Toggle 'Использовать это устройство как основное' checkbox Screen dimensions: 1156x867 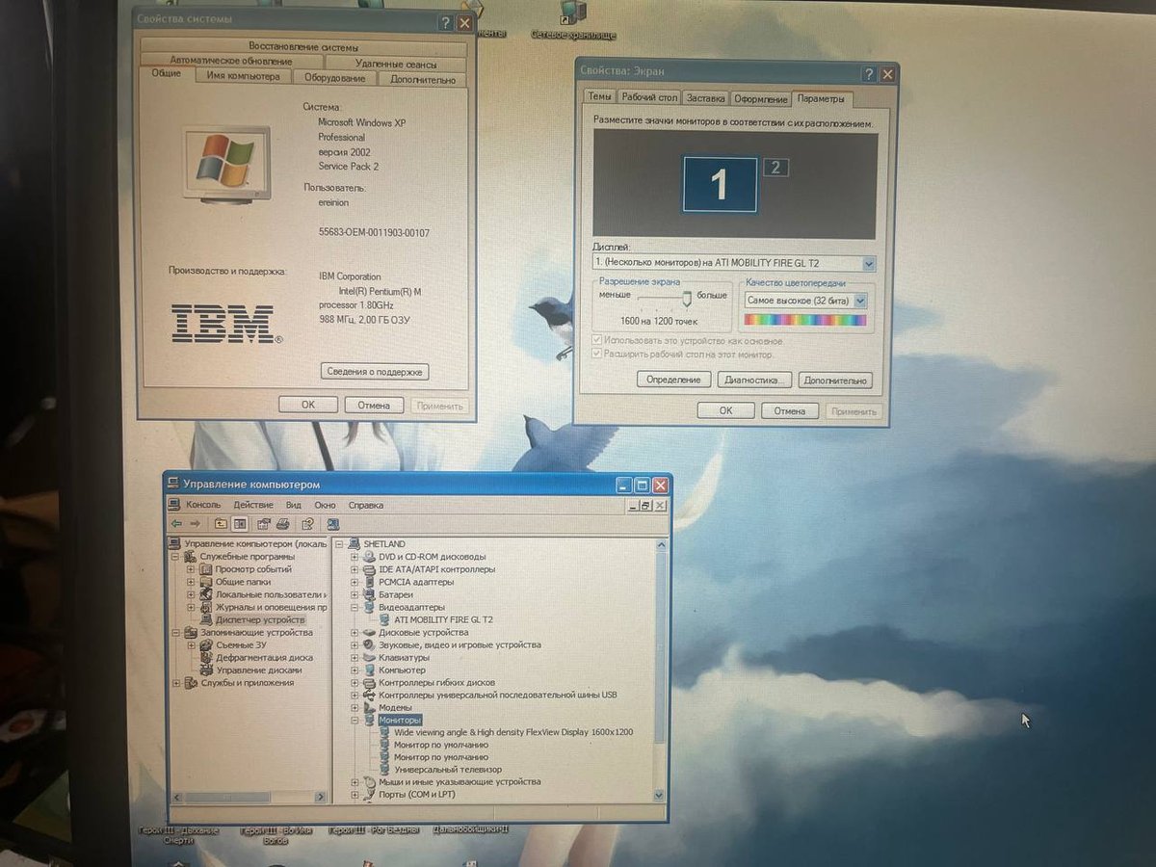(597, 341)
